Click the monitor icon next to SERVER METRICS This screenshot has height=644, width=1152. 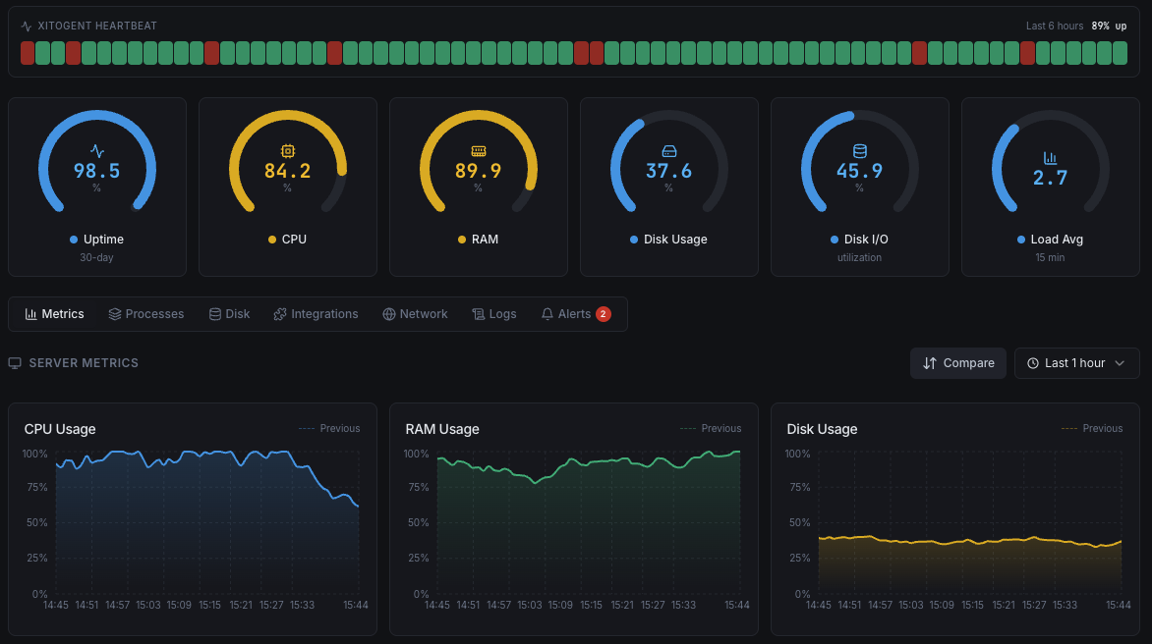[x=14, y=362]
